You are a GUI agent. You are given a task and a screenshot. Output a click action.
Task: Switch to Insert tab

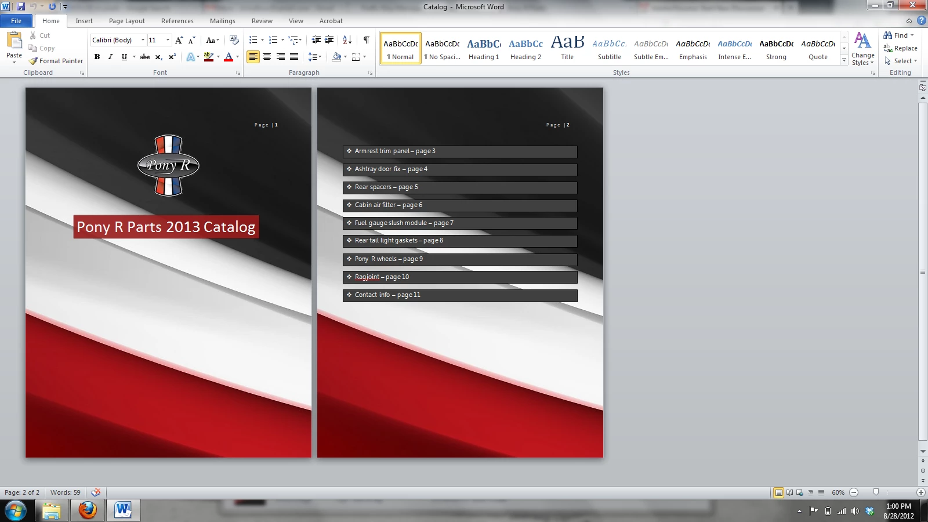tap(84, 21)
